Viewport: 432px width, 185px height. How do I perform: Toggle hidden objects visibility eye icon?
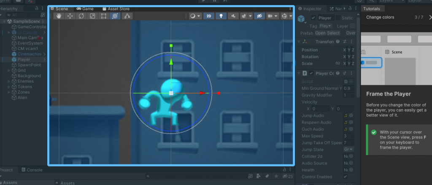pos(259,16)
